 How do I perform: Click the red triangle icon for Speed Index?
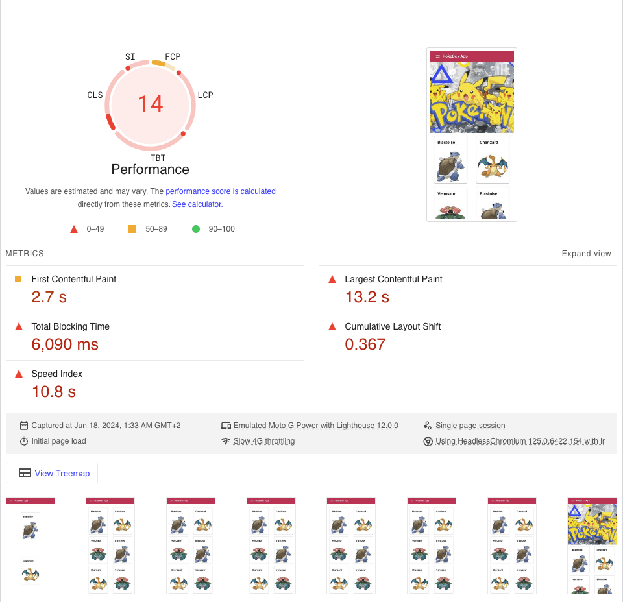coord(19,374)
